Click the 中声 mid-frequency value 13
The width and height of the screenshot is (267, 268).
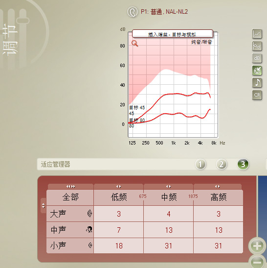click(x=169, y=230)
